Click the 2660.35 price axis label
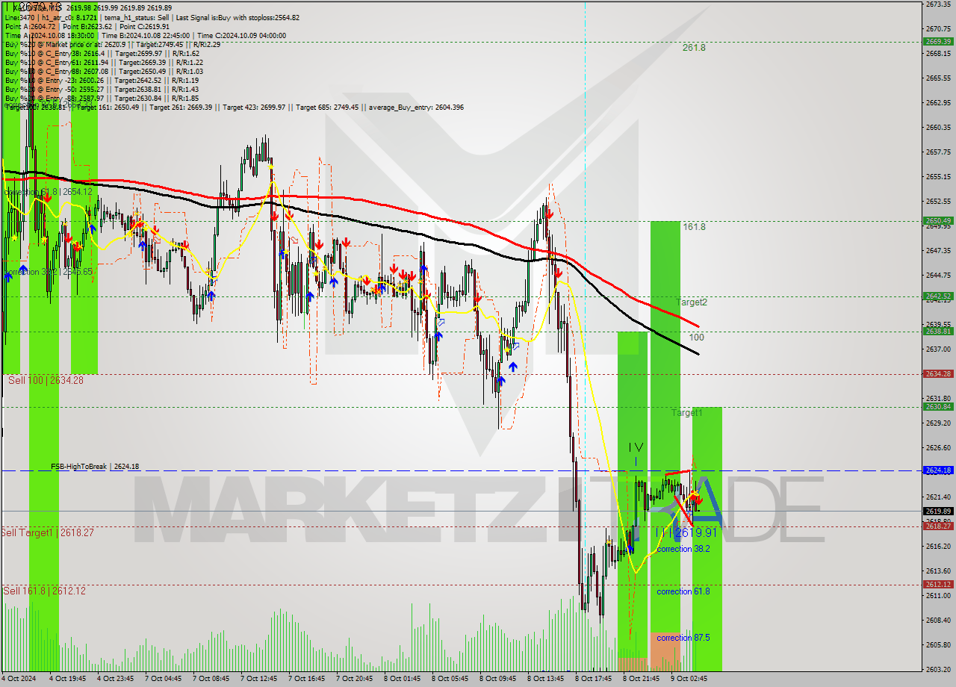Viewport: 956px width, 687px height. click(938, 127)
